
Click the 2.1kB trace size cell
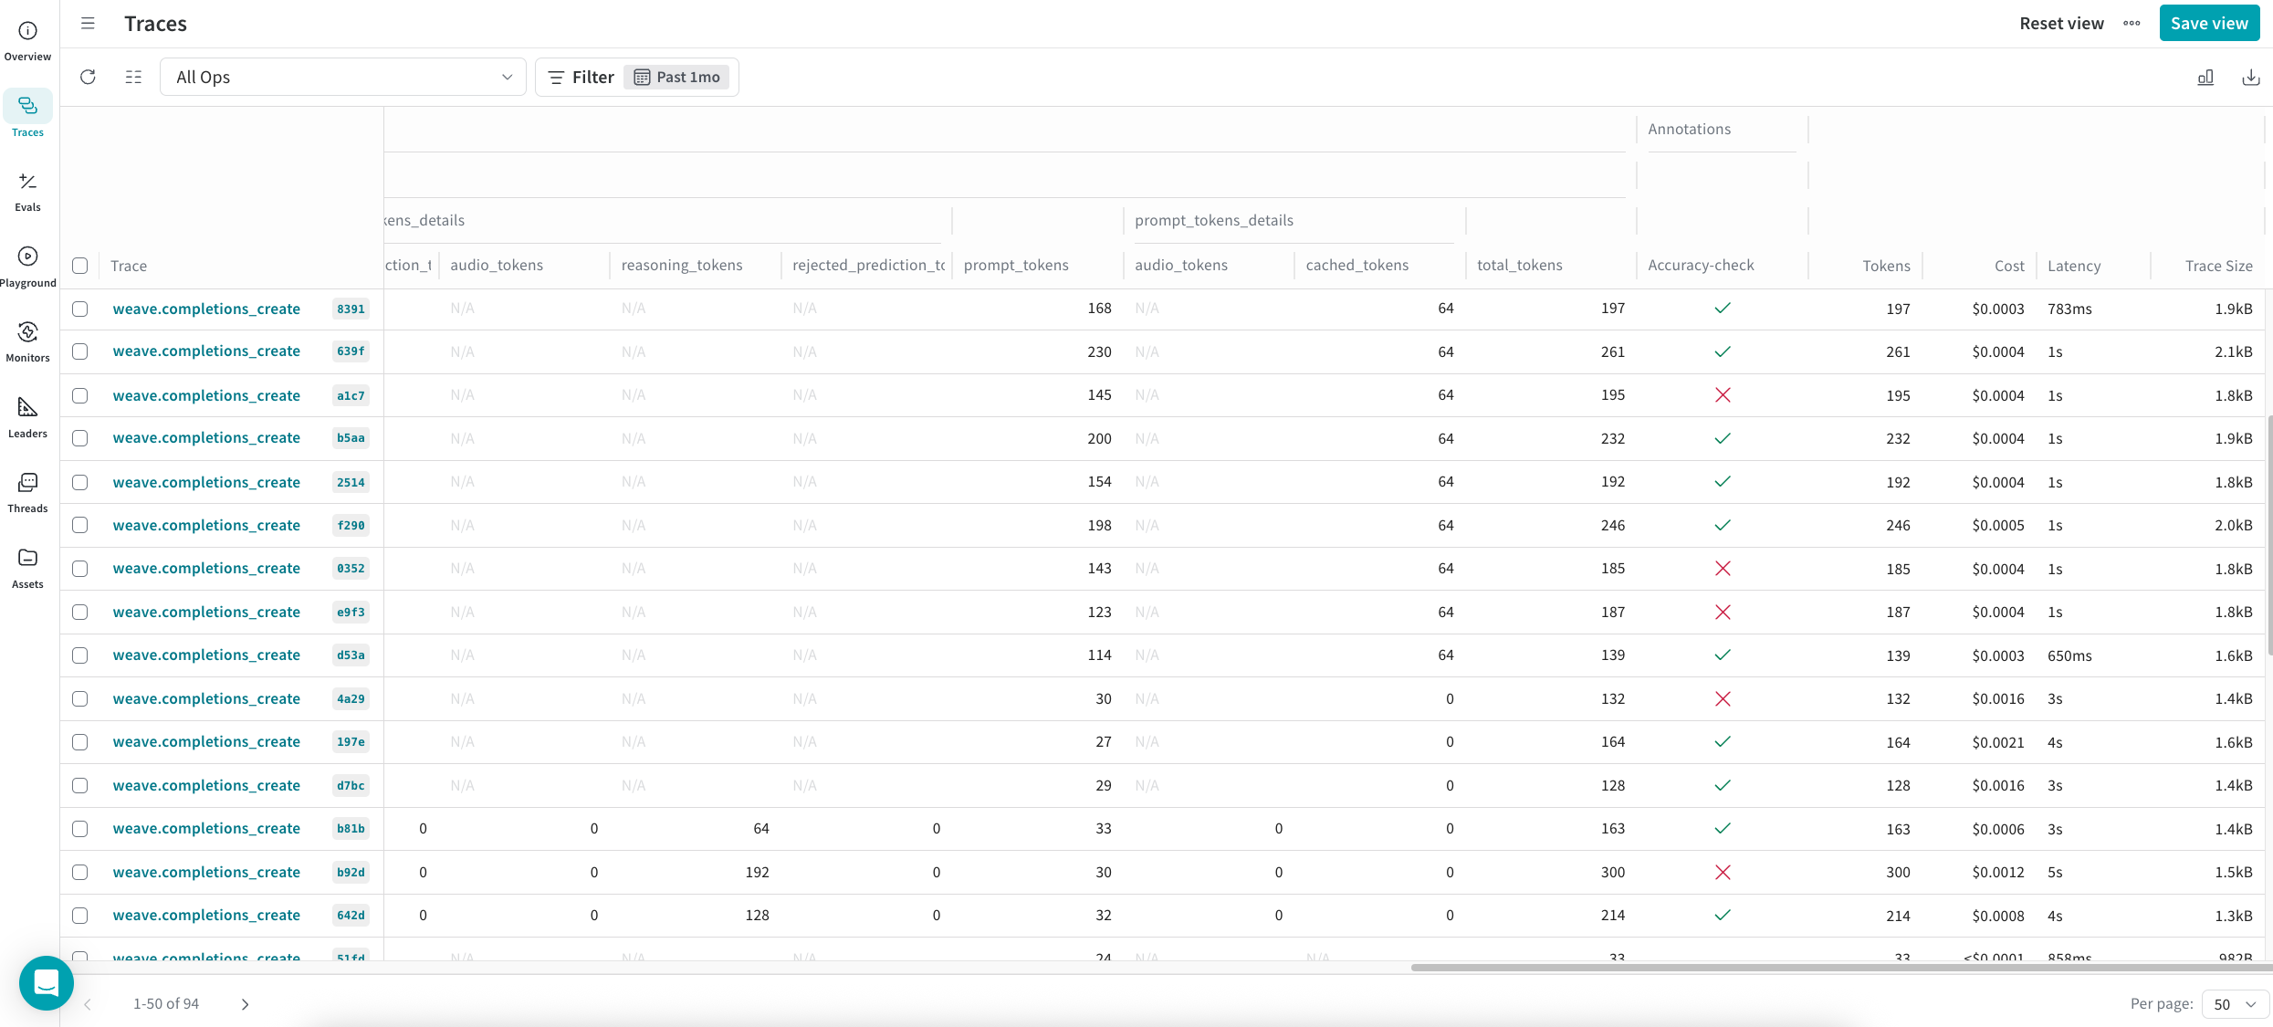click(2233, 351)
